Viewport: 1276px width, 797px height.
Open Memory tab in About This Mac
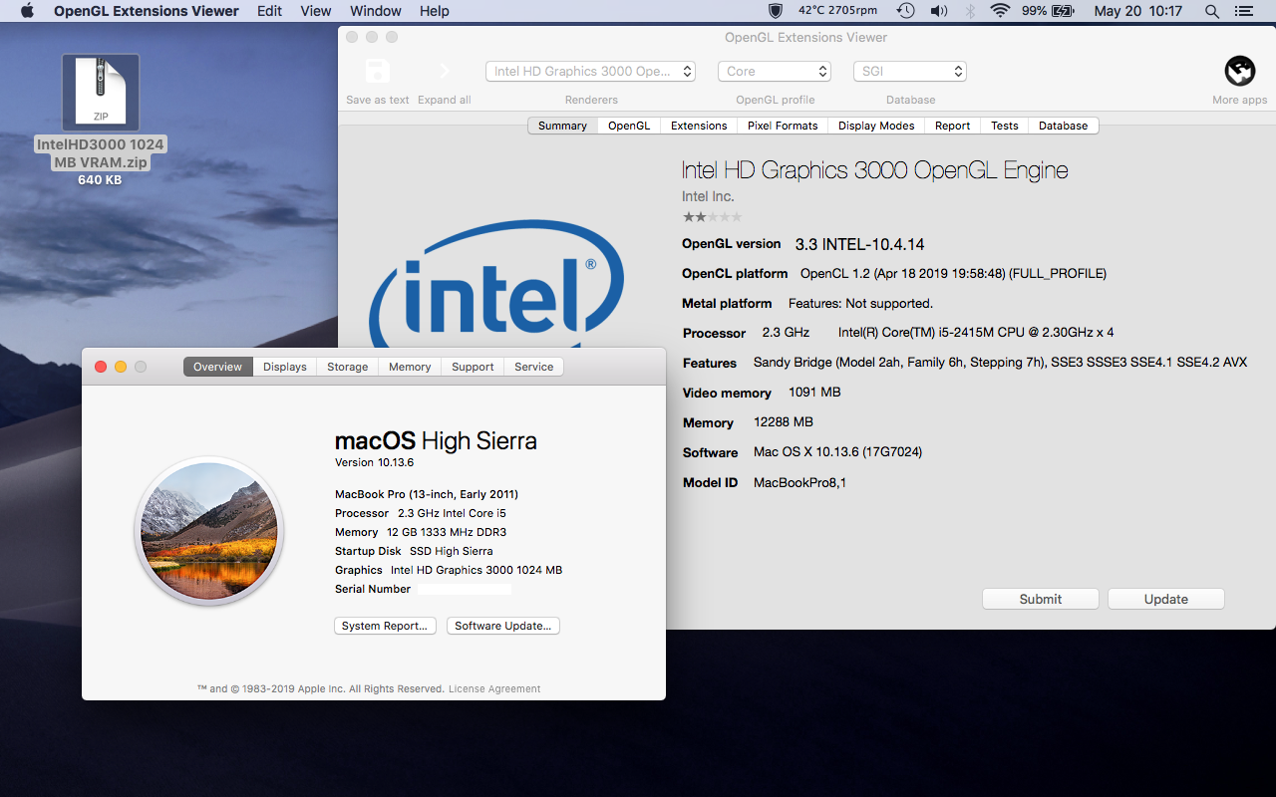click(x=410, y=367)
